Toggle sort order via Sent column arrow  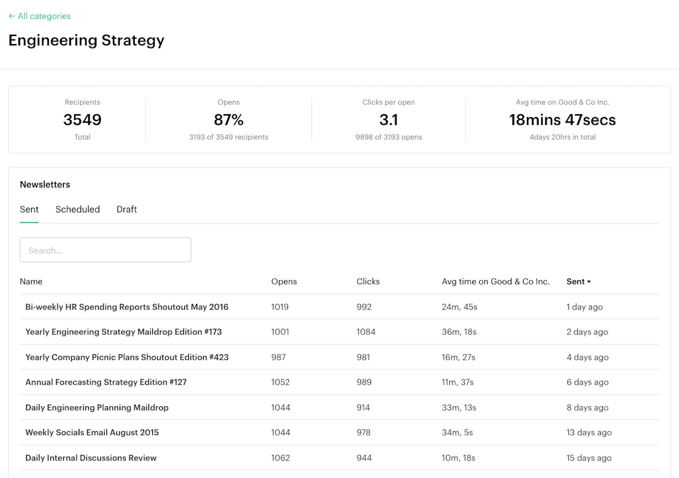589,282
